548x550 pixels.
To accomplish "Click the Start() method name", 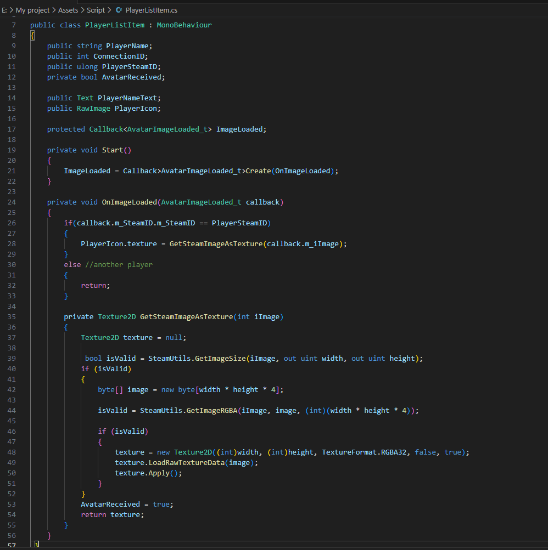I will tap(113, 150).
